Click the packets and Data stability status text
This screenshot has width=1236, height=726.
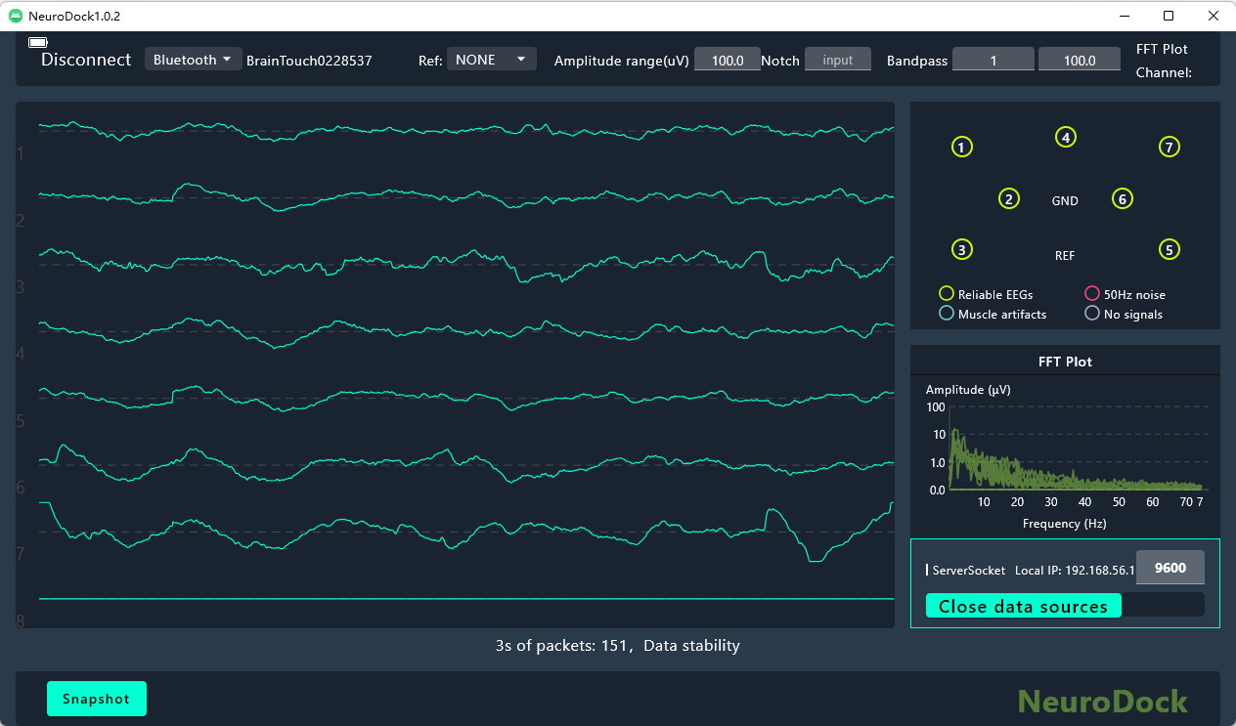[x=618, y=645]
